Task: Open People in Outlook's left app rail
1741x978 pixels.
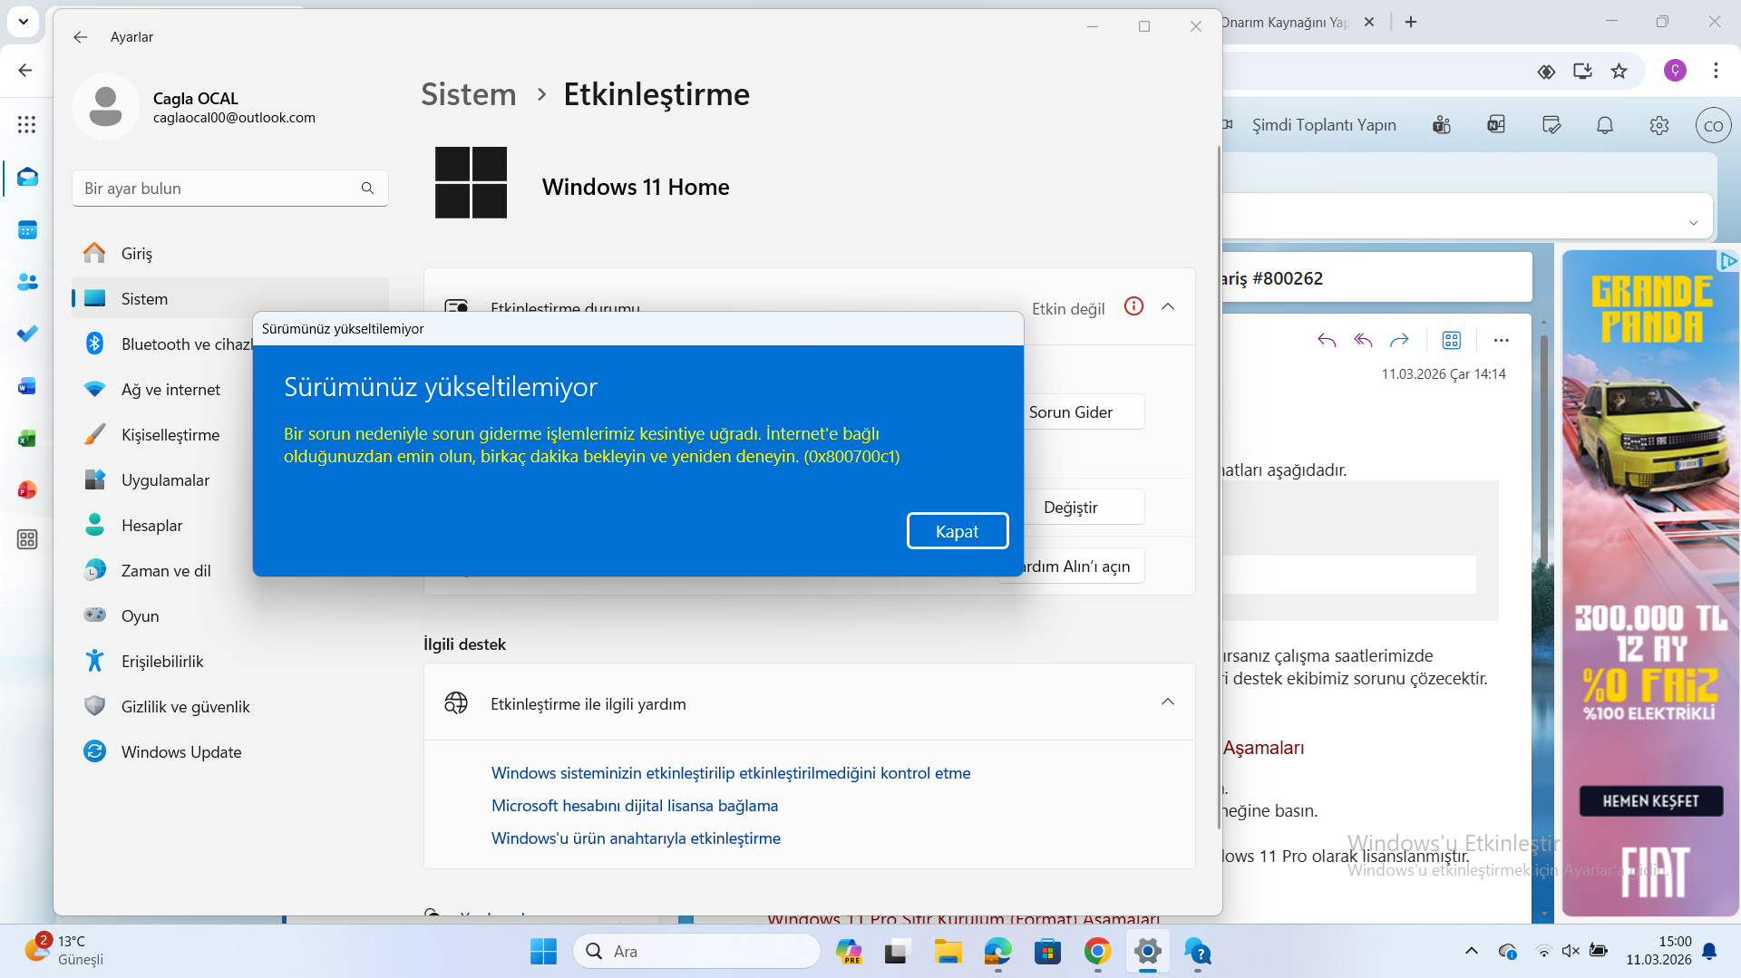Action: tap(27, 283)
